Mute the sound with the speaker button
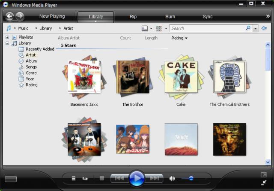Screen dimensions: 274x191 point(172,179)
